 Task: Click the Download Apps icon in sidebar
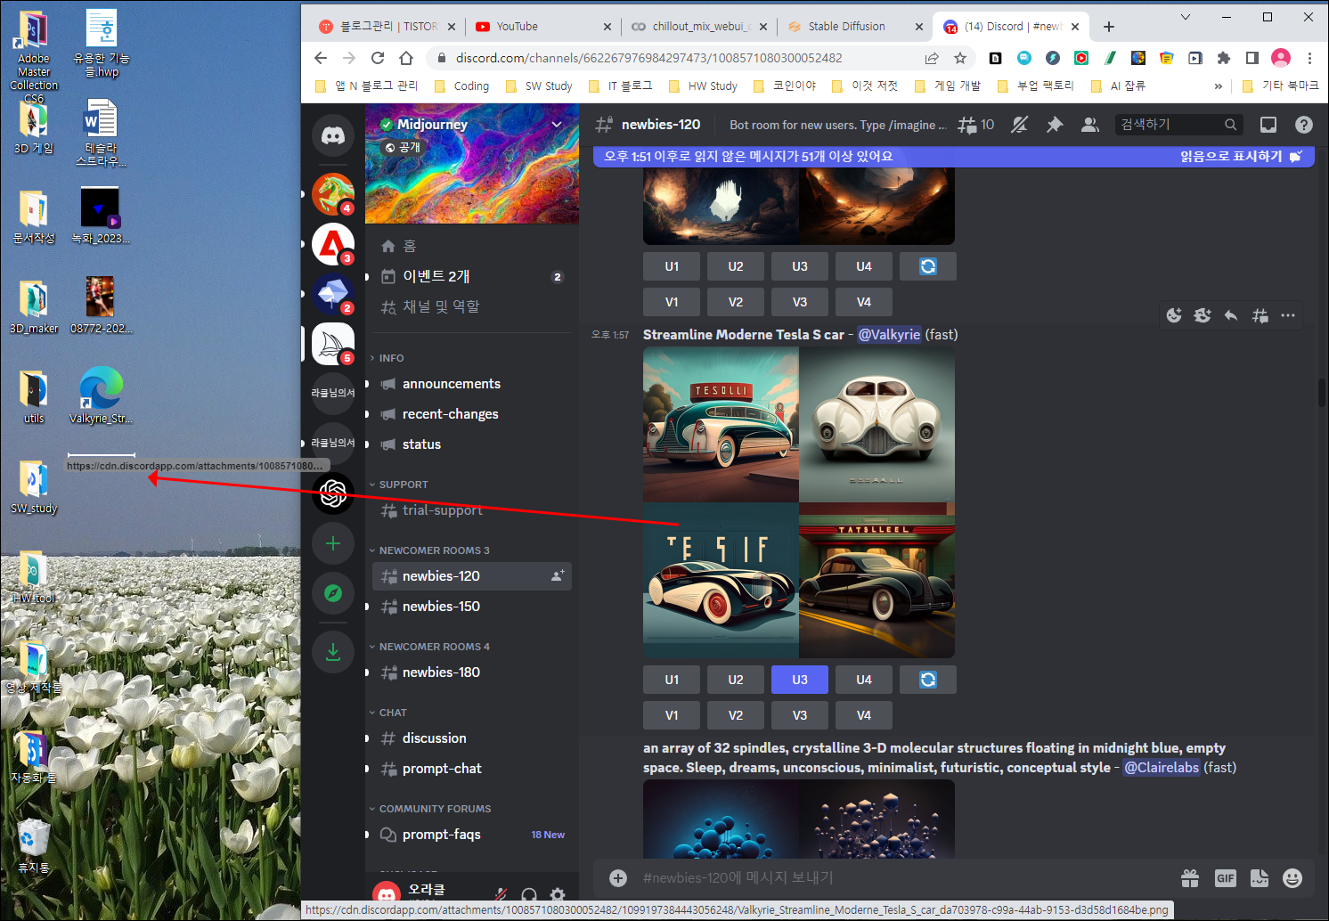point(333,652)
